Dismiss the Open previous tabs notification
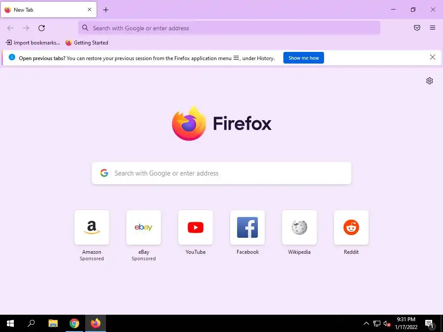Viewport: 443px width, 332px height. (x=432, y=57)
